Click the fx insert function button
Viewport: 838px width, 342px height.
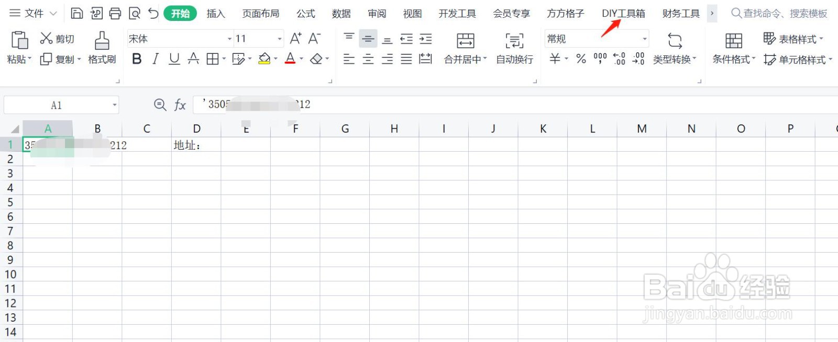(x=180, y=105)
